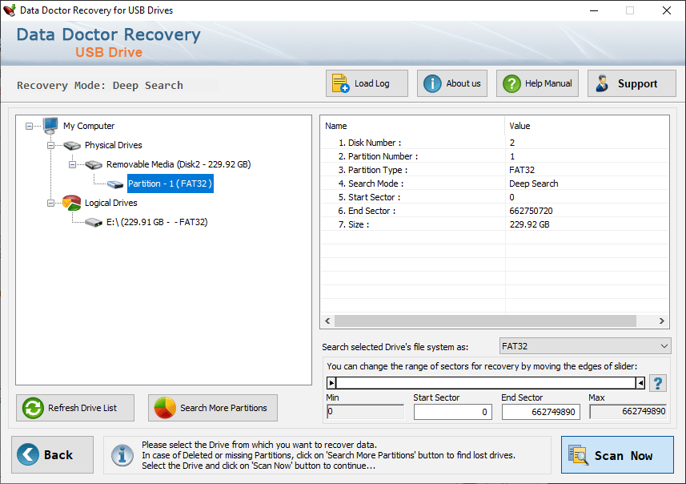This screenshot has width=686, height=484.
Task: Click Search More Partitions button
Action: 213,408
